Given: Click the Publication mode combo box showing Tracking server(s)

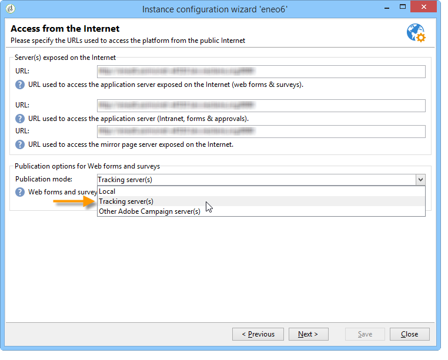Looking at the screenshot, I should click(261, 180).
